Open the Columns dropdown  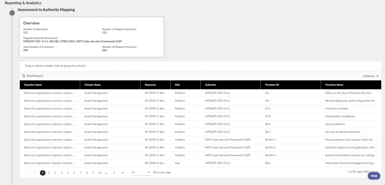[x=371, y=76]
